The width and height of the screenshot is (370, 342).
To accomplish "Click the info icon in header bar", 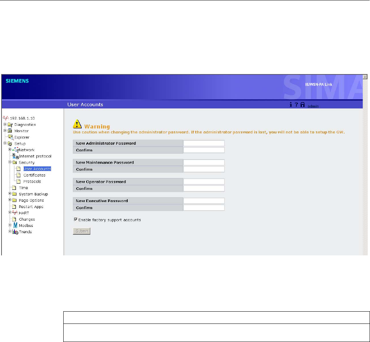I will (x=291, y=104).
